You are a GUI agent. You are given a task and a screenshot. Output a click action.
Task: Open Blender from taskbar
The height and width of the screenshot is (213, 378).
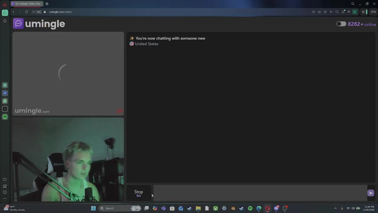point(233,208)
